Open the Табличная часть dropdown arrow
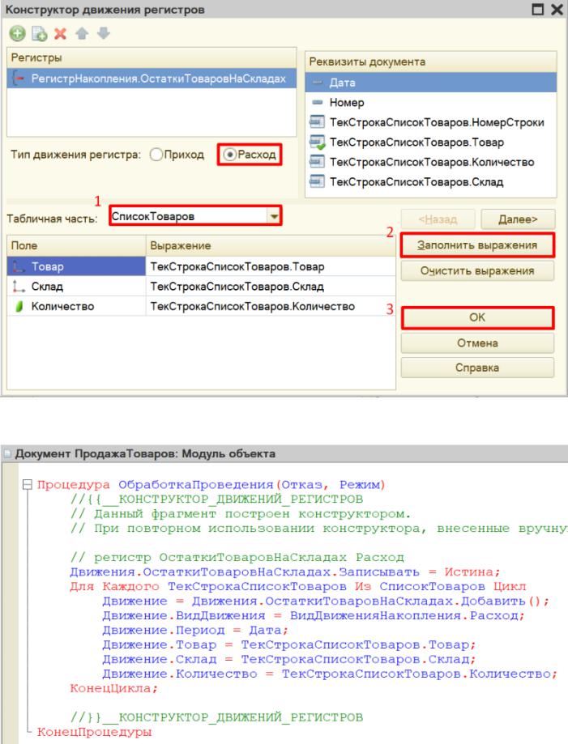This screenshot has width=568, height=744. click(x=274, y=216)
